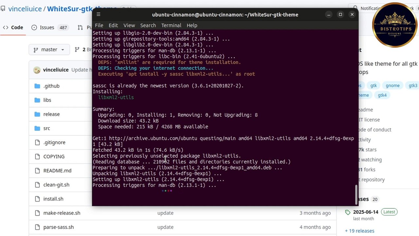Click the terminal vertical scrollbar
The width and height of the screenshot is (419, 236).
tap(356, 195)
